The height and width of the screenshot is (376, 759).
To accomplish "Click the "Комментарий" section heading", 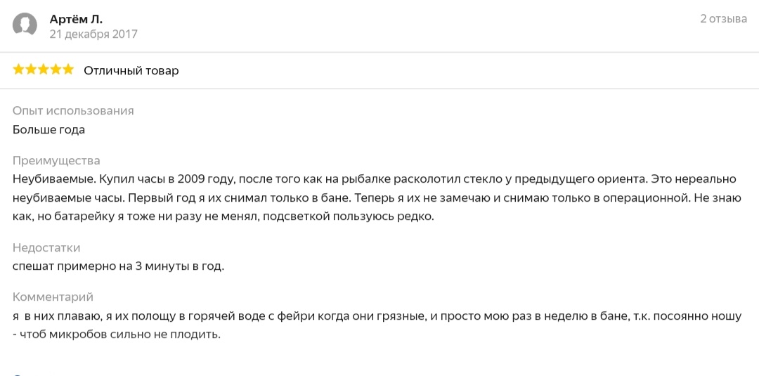I will click(x=53, y=297).
